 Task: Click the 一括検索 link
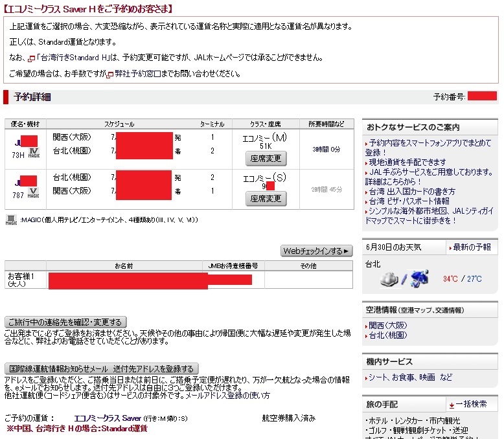(x=471, y=404)
